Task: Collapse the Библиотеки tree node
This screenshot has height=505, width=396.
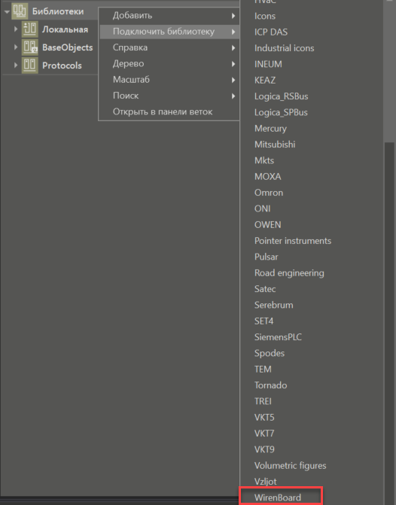Action: 7,11
